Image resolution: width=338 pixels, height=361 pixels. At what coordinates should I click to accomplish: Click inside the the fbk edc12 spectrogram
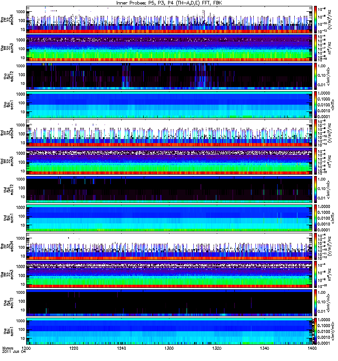(x=169, y=303)
